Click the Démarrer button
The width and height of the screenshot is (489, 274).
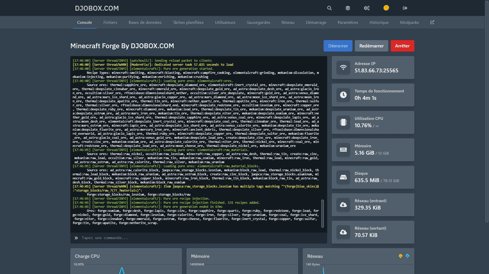pos(338,46)
